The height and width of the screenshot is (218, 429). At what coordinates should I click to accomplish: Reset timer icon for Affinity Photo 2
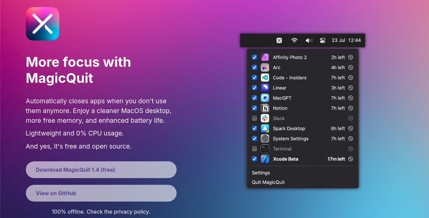[351, 57]
